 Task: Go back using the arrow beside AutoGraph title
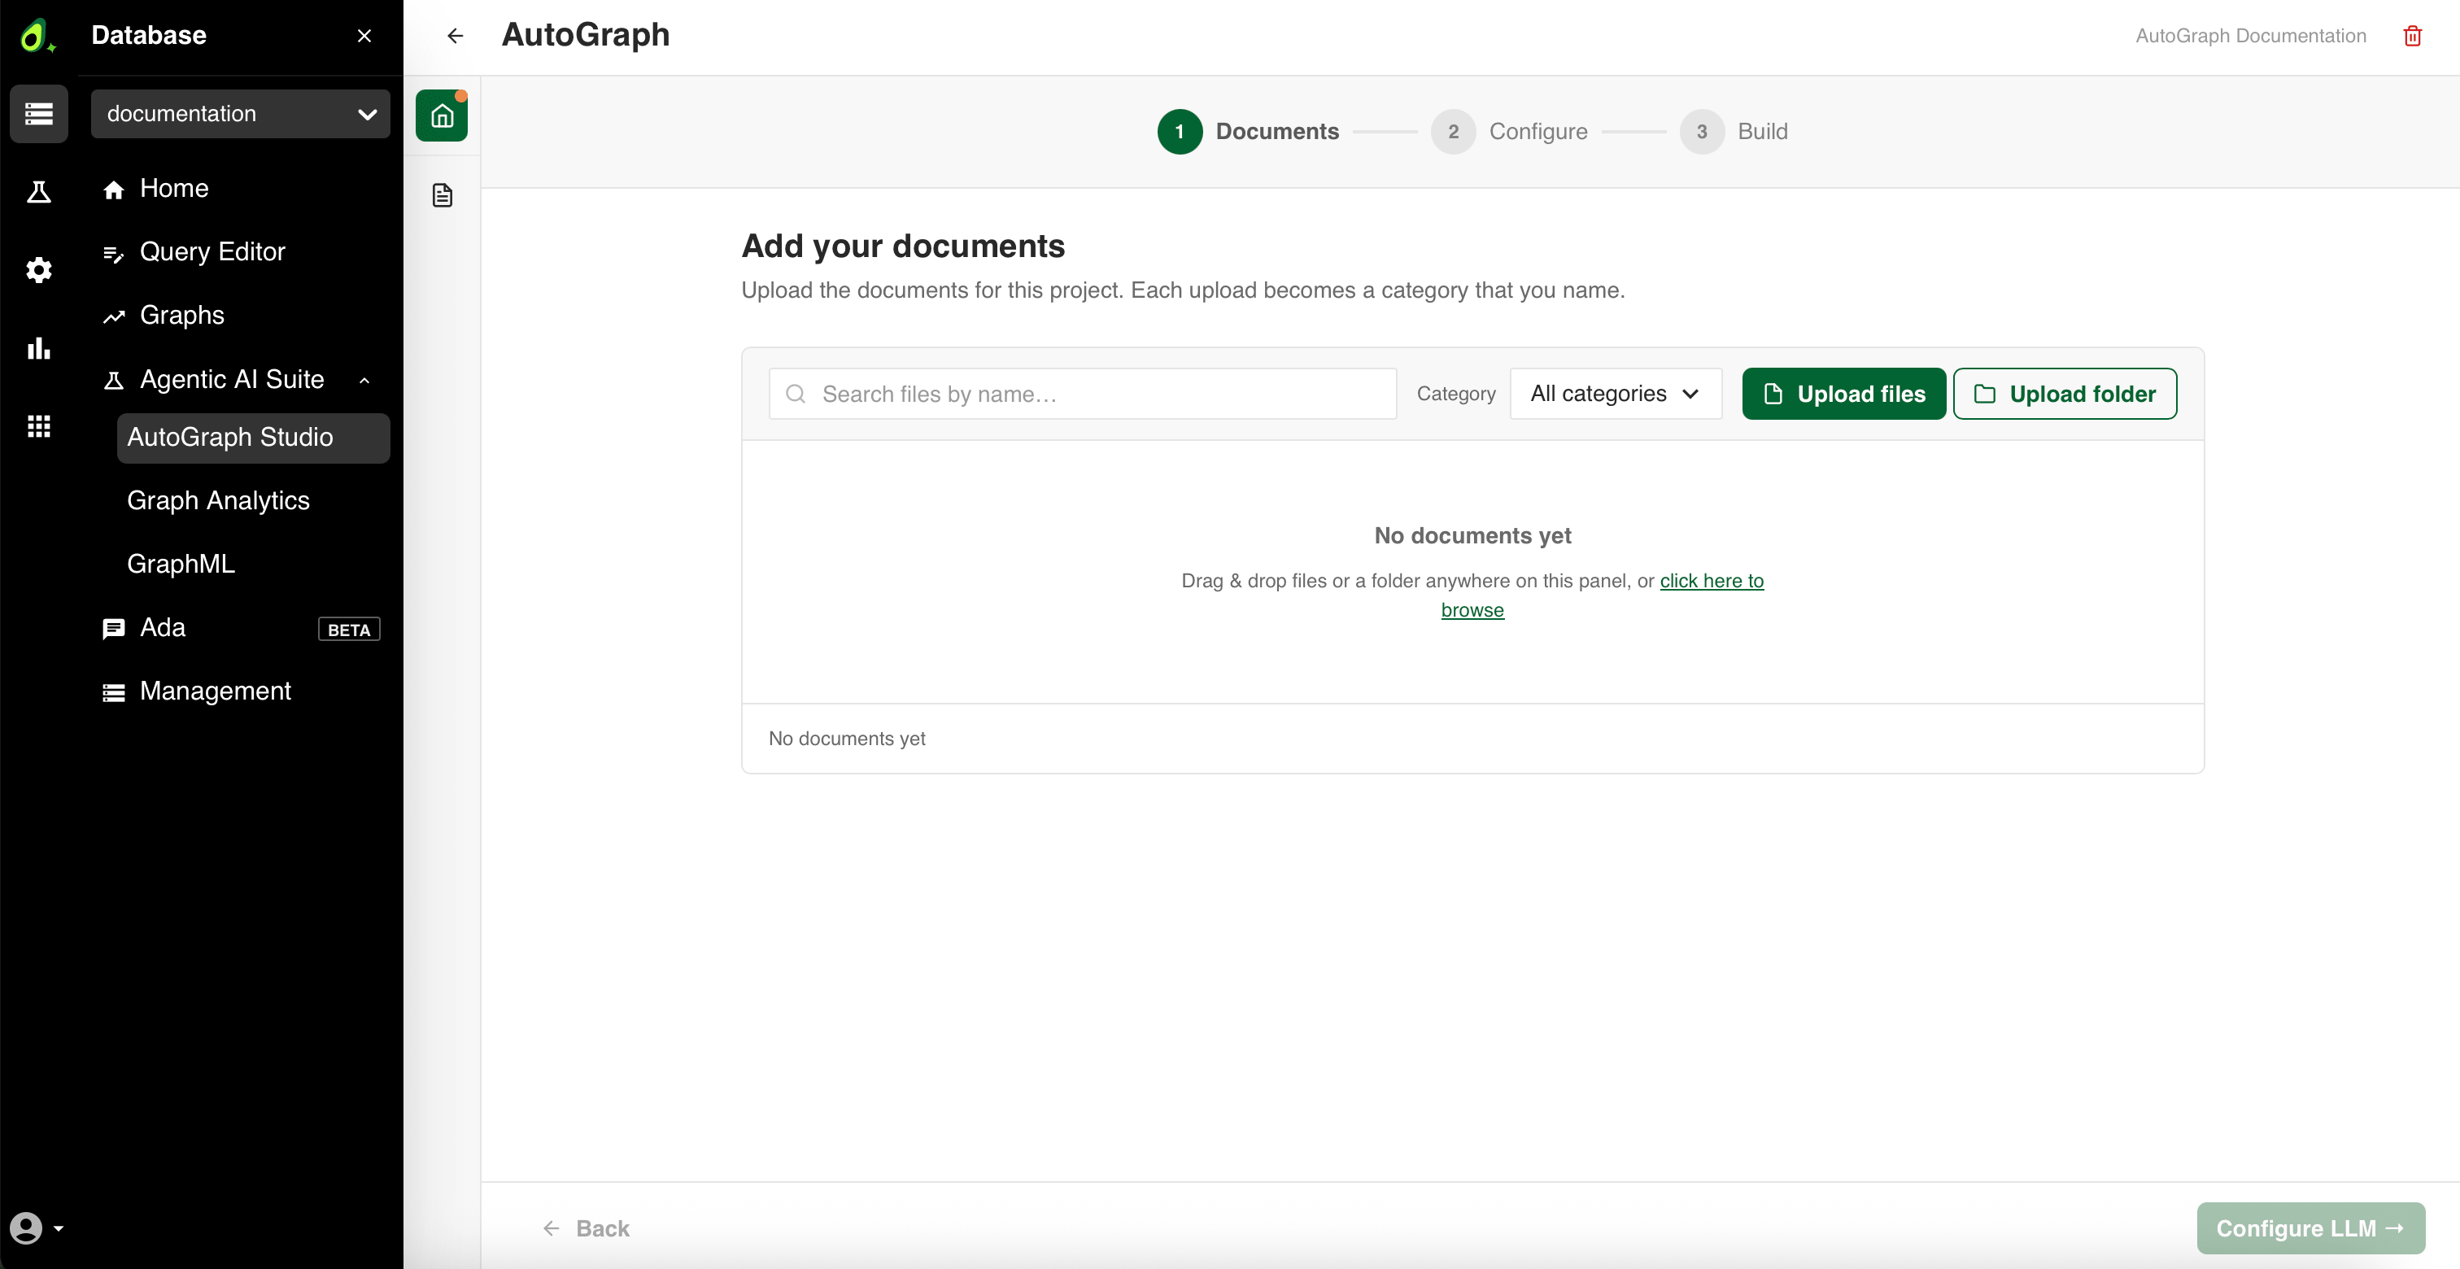[x=456, y=35]
